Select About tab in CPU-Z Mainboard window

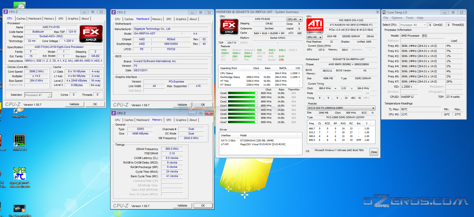tap(193, 19)
